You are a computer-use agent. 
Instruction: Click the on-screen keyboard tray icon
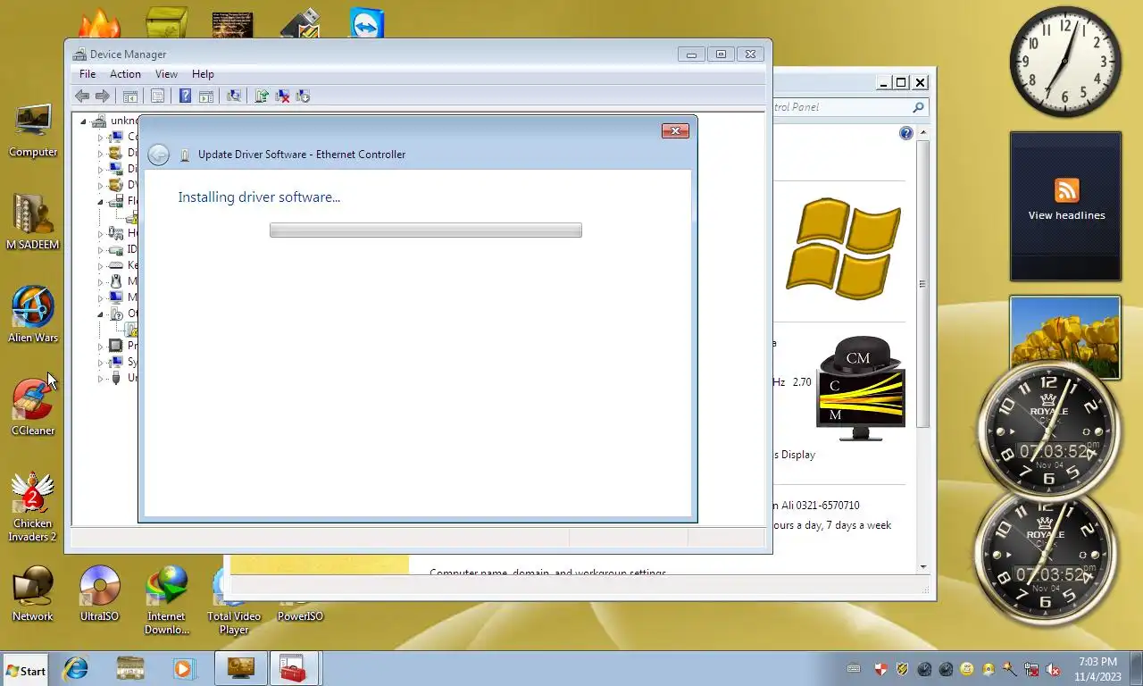pos(854,669)
